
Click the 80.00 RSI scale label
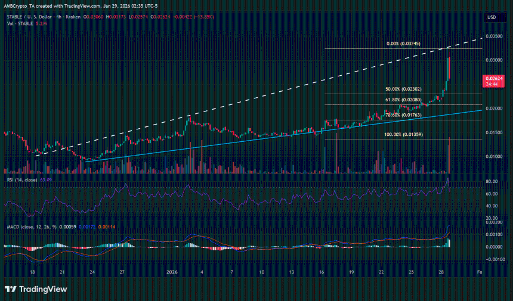point(492,181)
